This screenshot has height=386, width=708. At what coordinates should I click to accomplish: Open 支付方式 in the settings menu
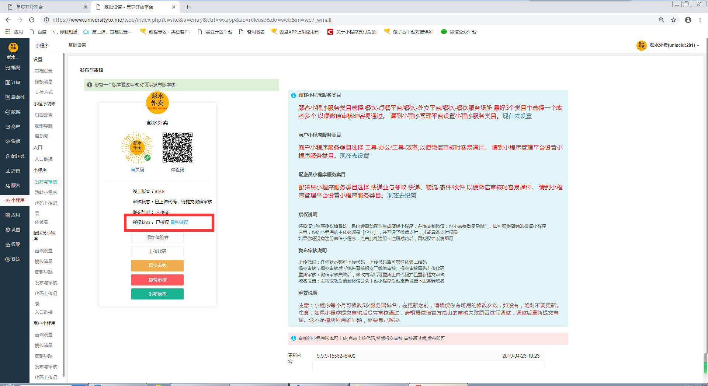tap(44, 92)
